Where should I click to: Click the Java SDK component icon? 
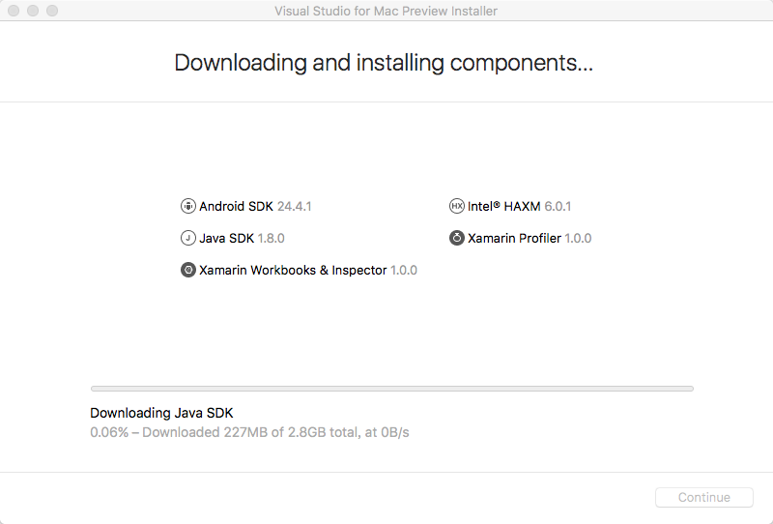[187, 239]
